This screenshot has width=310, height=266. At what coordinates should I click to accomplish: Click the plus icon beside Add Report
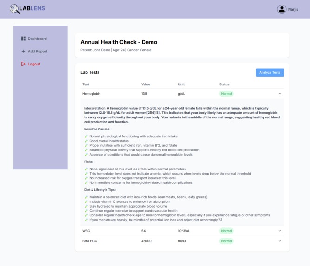point(23,52)
